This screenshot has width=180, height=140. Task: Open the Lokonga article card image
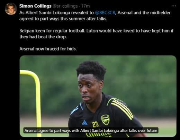pyautogui.click(x=98, y=96)
